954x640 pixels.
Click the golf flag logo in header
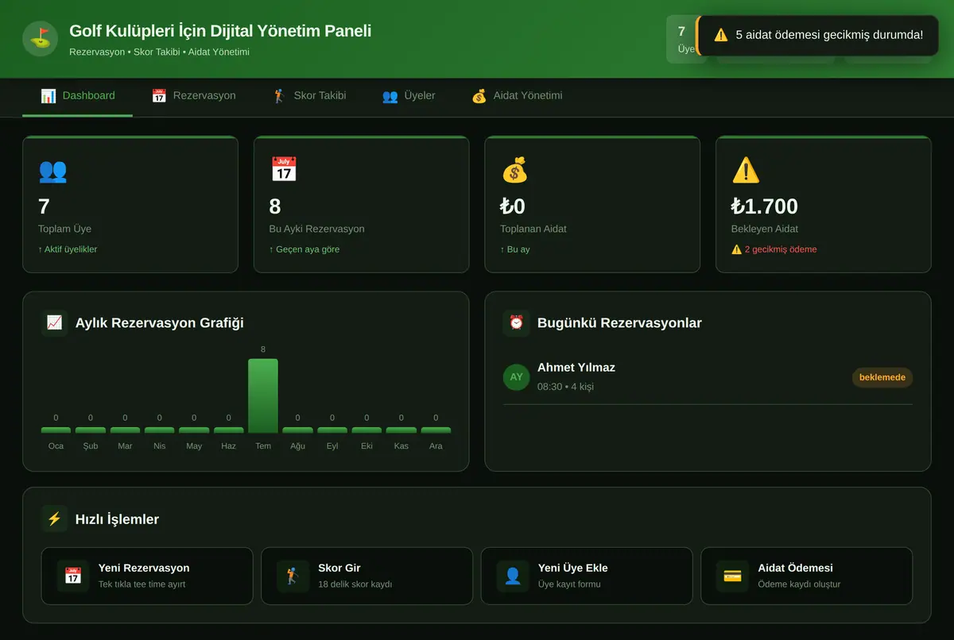pos(40,39)
